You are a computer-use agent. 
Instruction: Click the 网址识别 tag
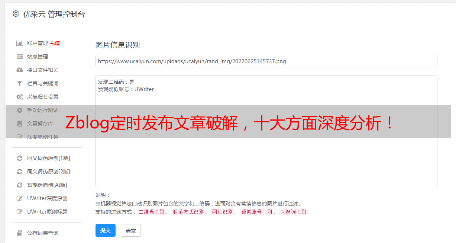(x=222, y=212)
